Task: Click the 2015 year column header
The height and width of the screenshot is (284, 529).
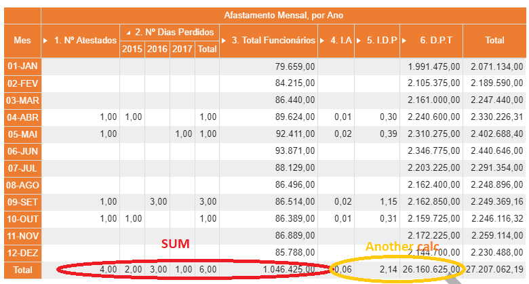Action: point(132,49)
